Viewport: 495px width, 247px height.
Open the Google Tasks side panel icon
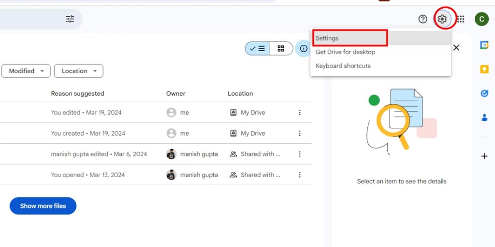484,94
